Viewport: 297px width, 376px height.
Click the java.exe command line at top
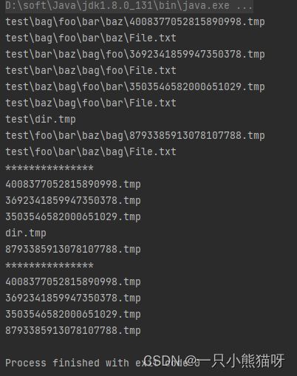(x=129, y=6)
